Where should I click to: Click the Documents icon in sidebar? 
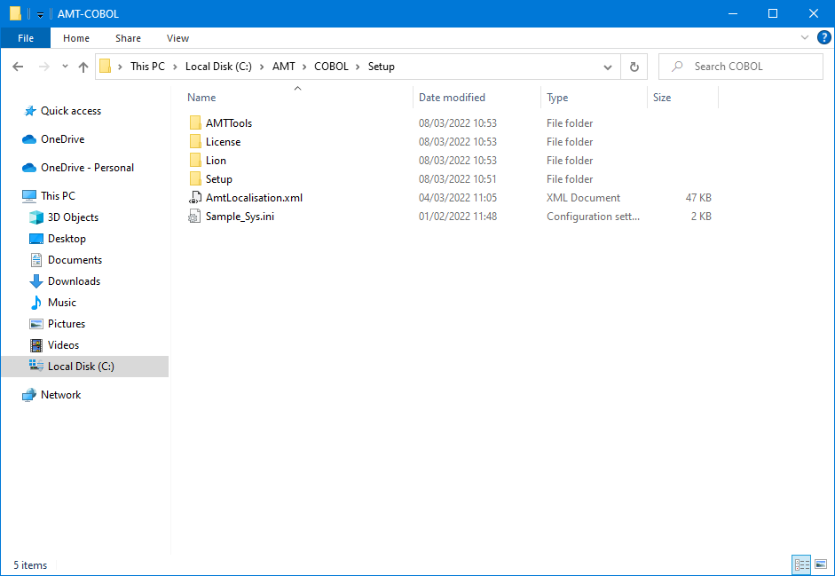[x=36, y=260]
